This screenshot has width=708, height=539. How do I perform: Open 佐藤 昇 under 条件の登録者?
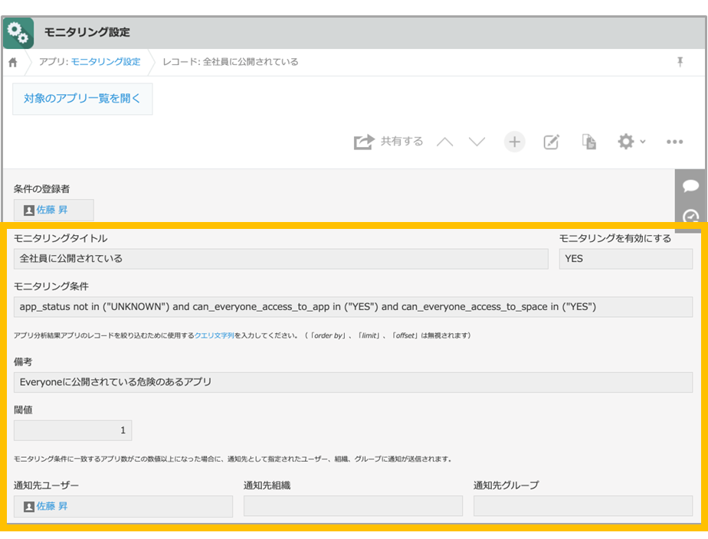pyautogui.click(x=52, y=210)
